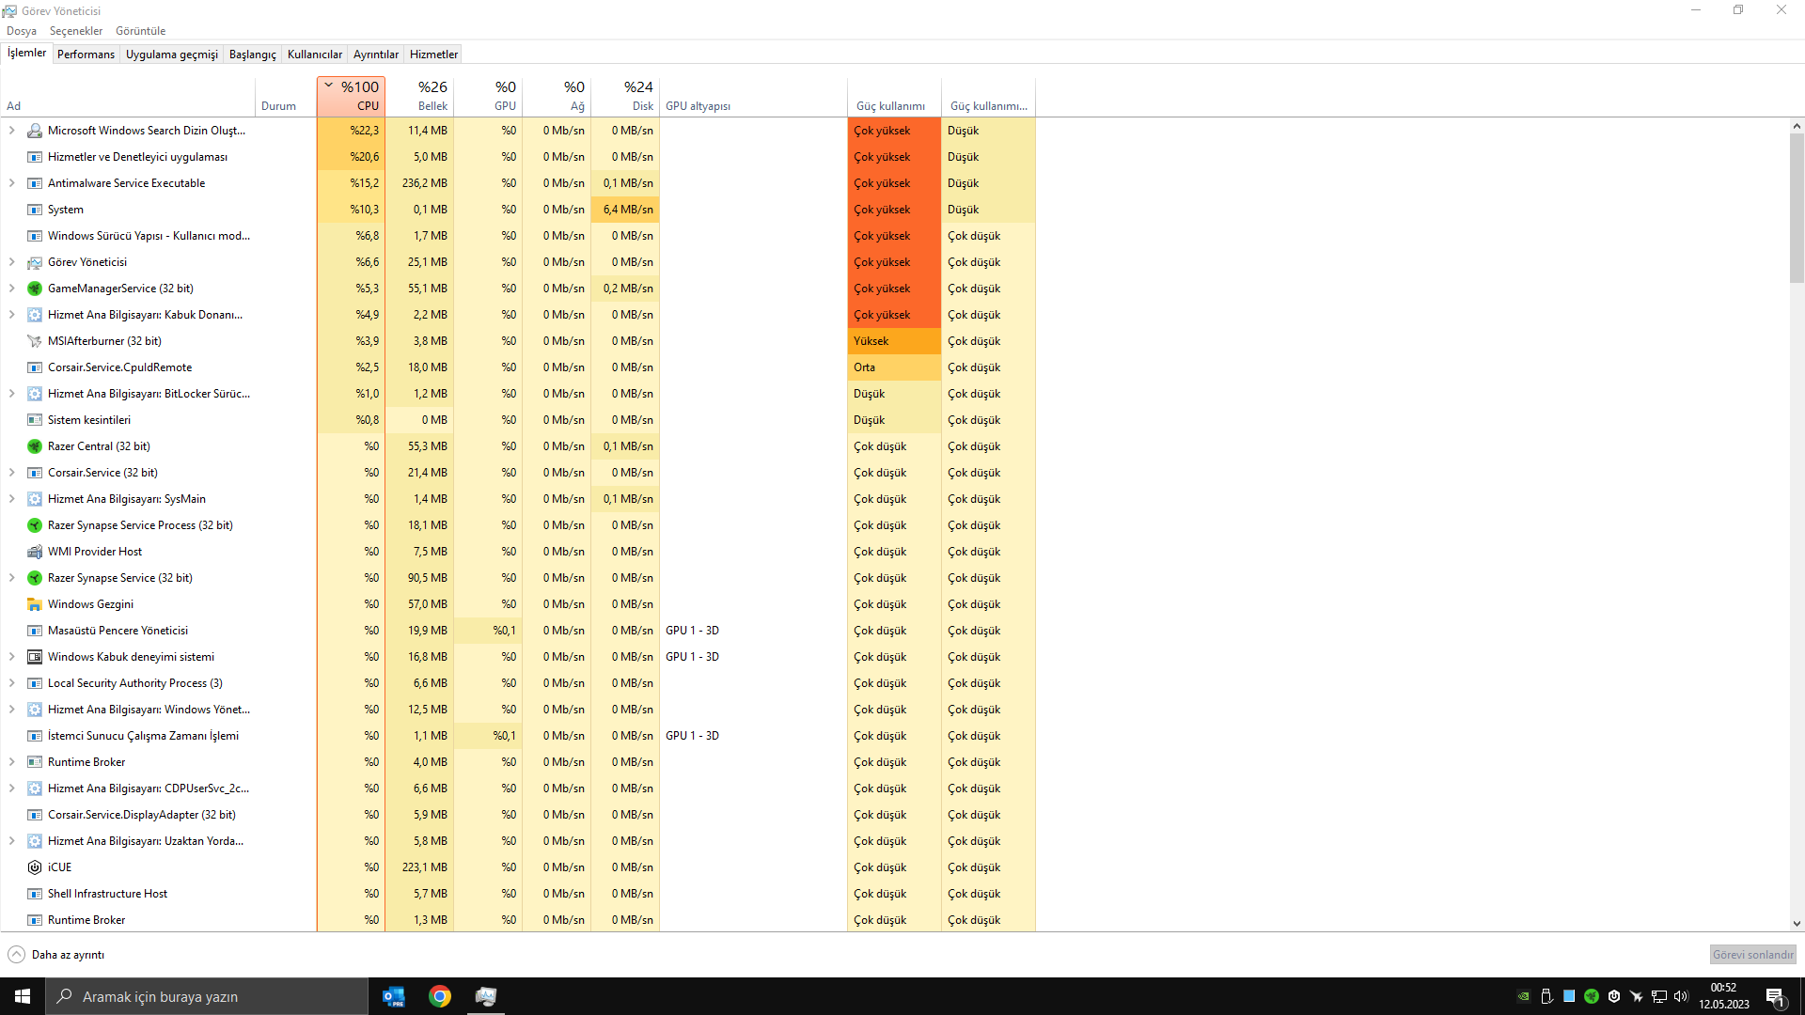Switch to the Performans tab
Screen dimensions: 1805x1015
86,55
